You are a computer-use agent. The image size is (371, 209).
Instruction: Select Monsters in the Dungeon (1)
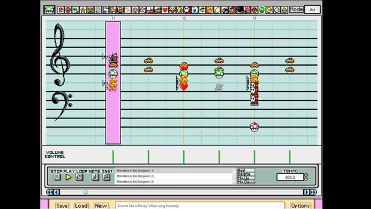click(174, 171)
